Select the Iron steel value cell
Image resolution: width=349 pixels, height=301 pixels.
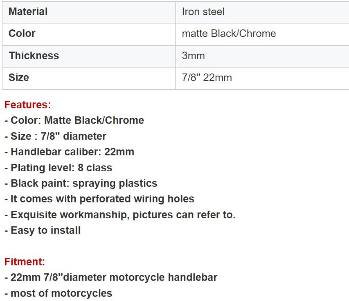(x=262, y=12)
